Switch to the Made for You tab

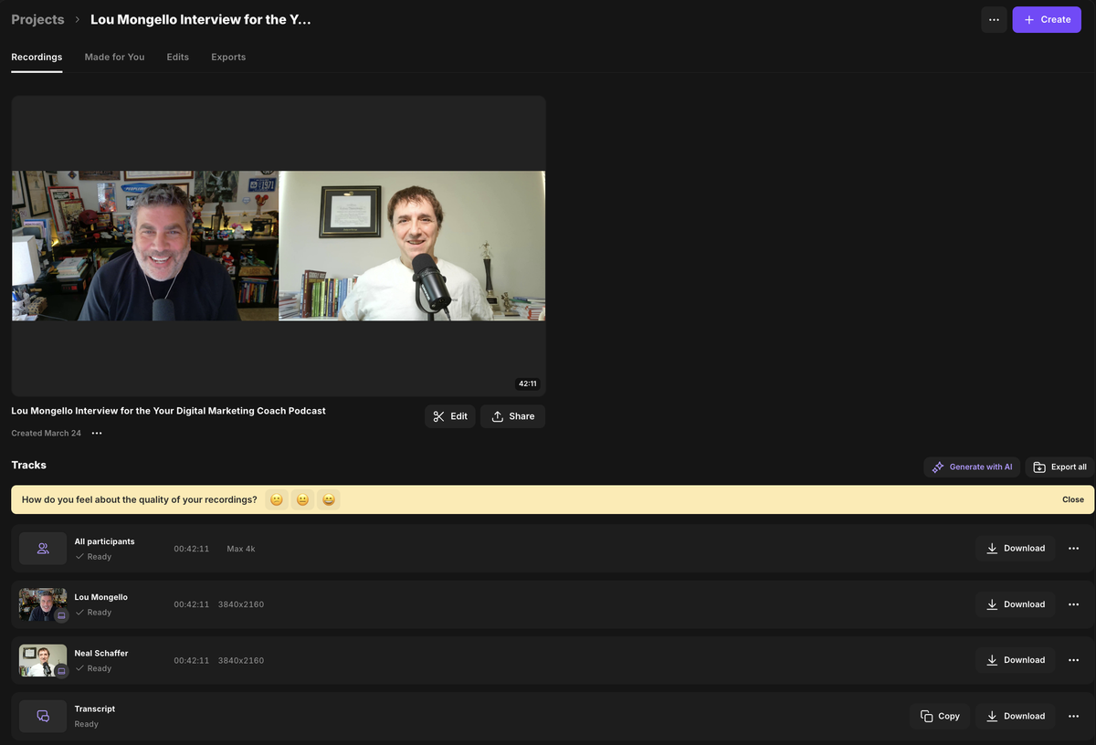[x=114, y=57]
